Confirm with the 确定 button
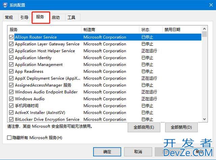 (x=107, y=152)
